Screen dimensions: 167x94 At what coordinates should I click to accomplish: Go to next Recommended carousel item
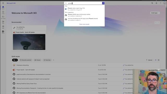(159, 23)
